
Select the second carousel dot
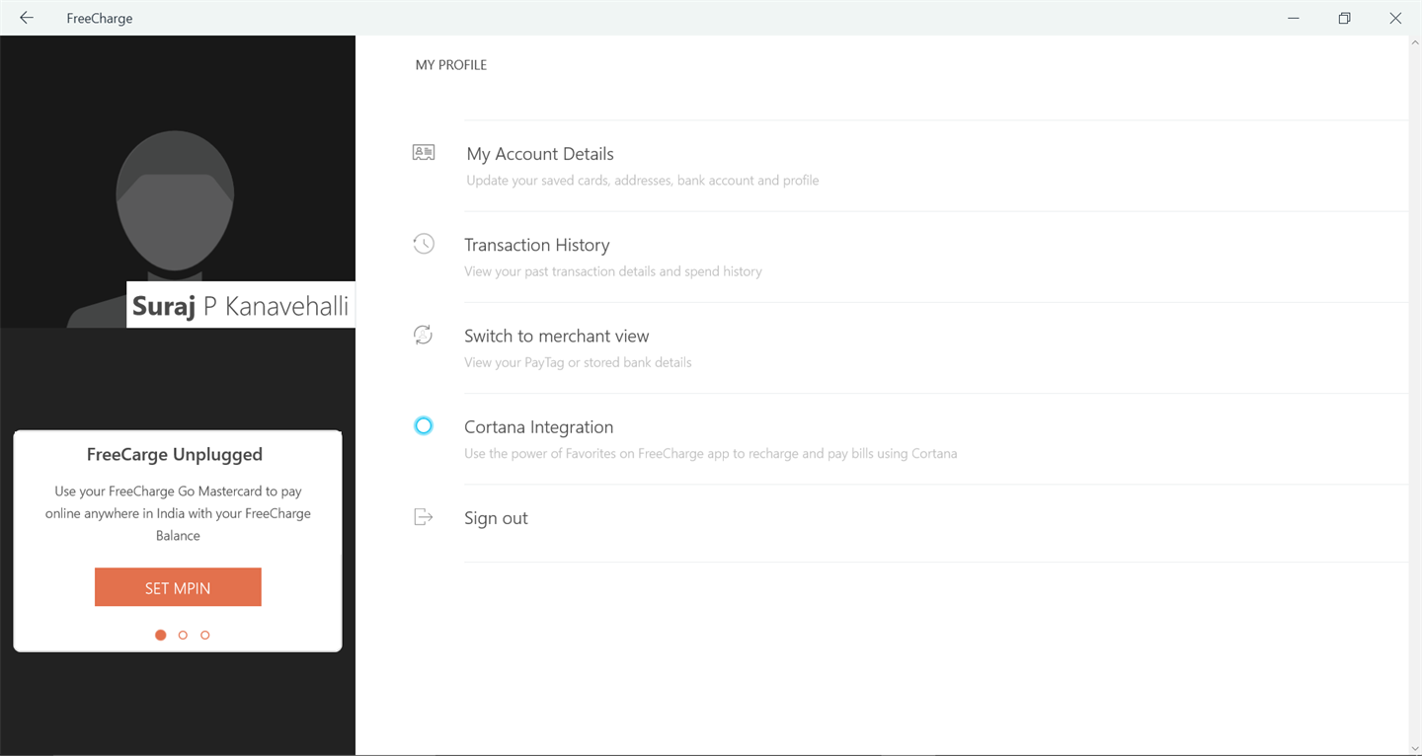coord(183,636)
